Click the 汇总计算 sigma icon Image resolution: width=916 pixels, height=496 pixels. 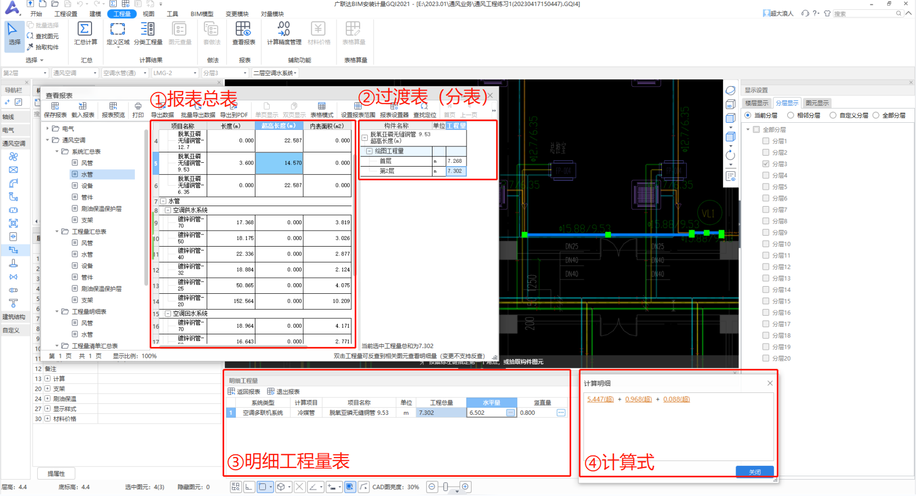(x=84, y=29)
